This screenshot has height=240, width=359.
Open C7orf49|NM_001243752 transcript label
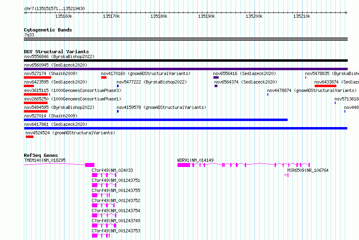pos(116,200)
